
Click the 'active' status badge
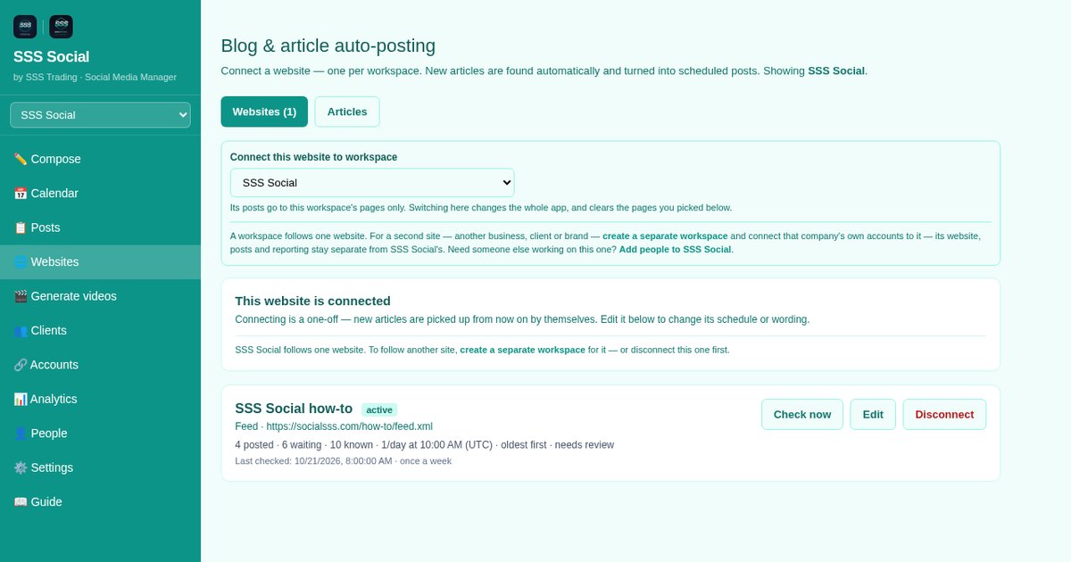[x=379, y=409]
